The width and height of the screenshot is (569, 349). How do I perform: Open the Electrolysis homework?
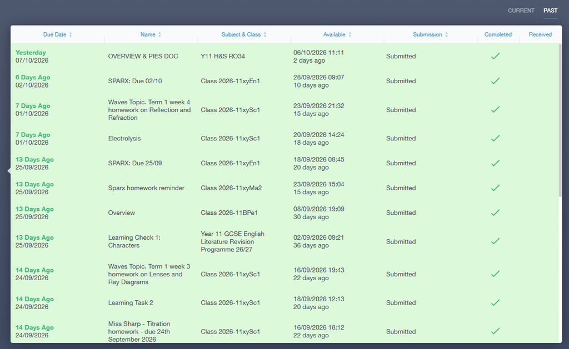[124, 139]
